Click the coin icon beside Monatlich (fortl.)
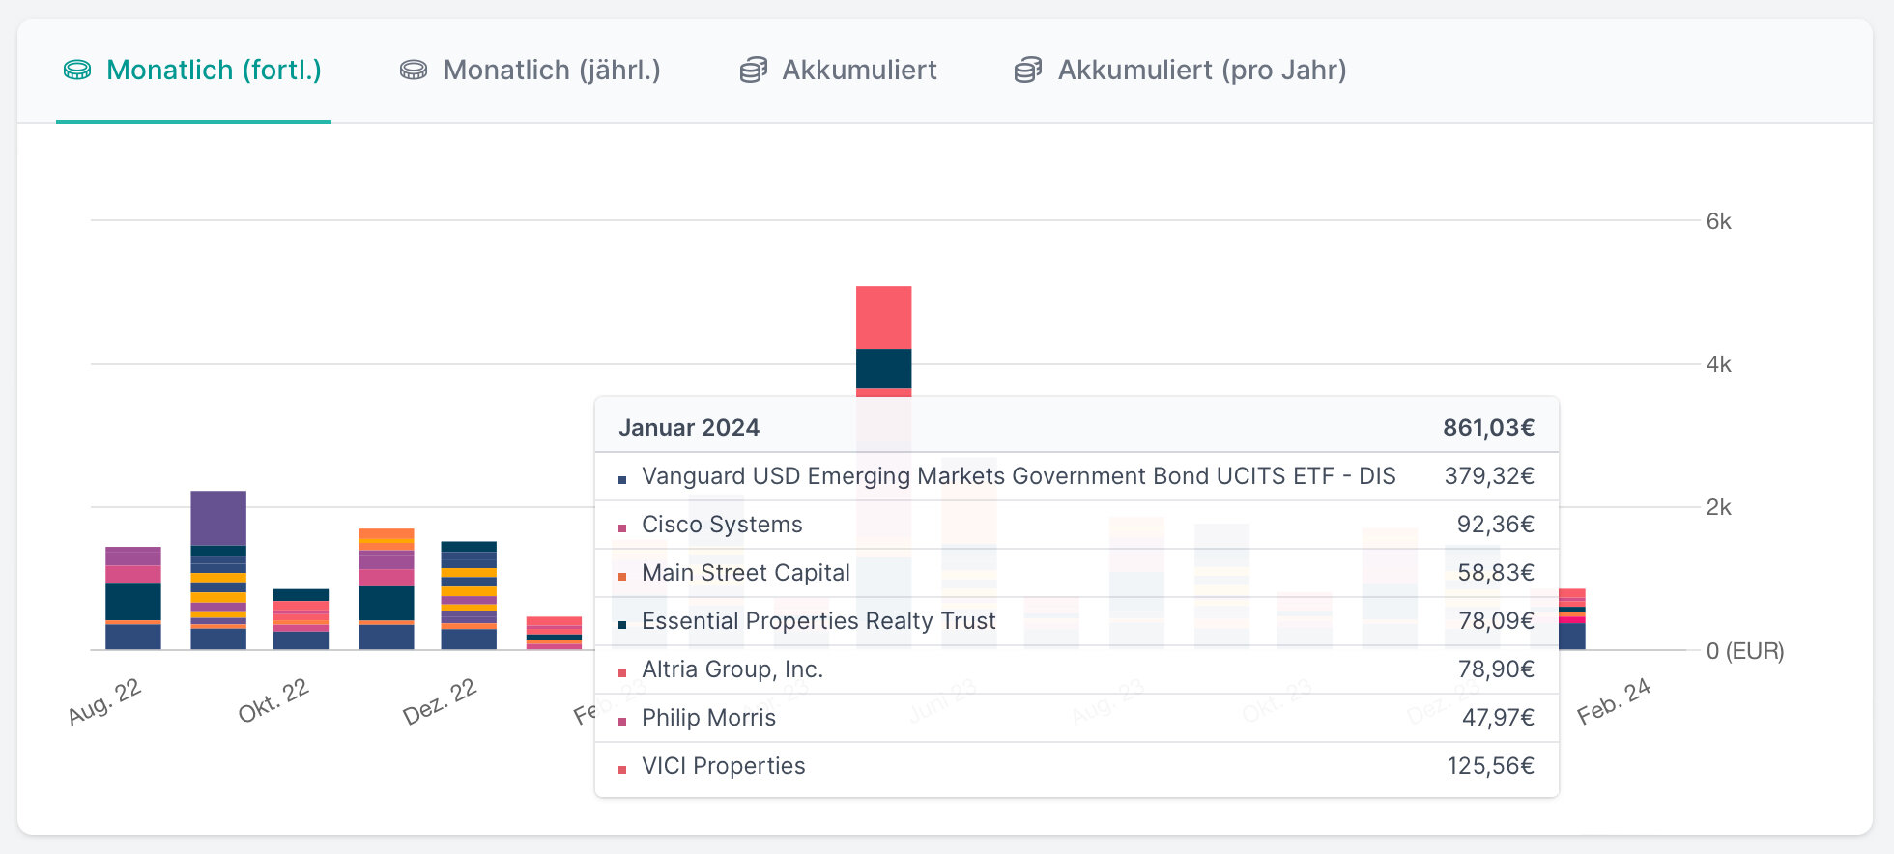The image size is (1894, 854). pos(77,71)
